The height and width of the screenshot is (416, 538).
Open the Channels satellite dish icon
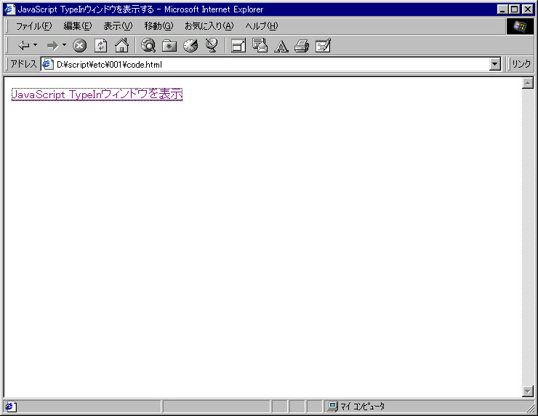(x=212, y=45)
